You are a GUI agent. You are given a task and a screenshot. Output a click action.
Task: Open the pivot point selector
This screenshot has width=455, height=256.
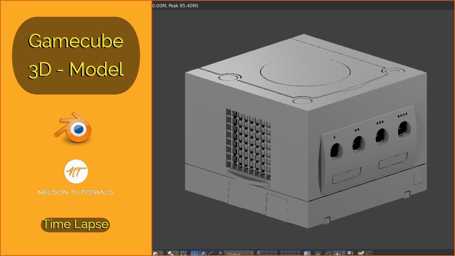(172, 254)
